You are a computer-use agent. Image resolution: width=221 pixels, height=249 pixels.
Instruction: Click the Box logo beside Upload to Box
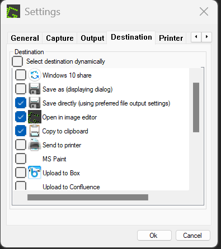[x=35, y=173]
